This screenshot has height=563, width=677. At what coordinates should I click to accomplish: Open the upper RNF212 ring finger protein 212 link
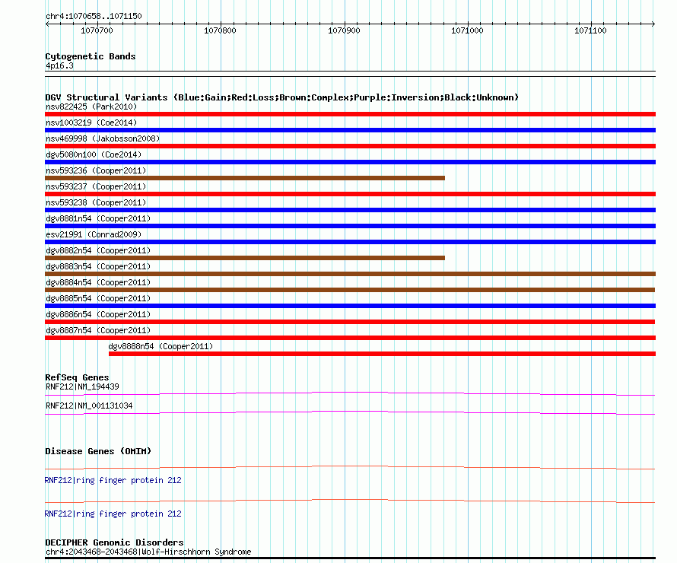pos(113,480)
